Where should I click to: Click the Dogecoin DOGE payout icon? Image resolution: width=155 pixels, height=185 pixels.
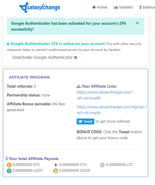coord(56,171)
